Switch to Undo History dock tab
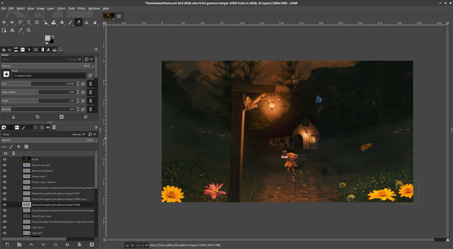This screenshot has width=453, height=249. click(x=9, y=50)
